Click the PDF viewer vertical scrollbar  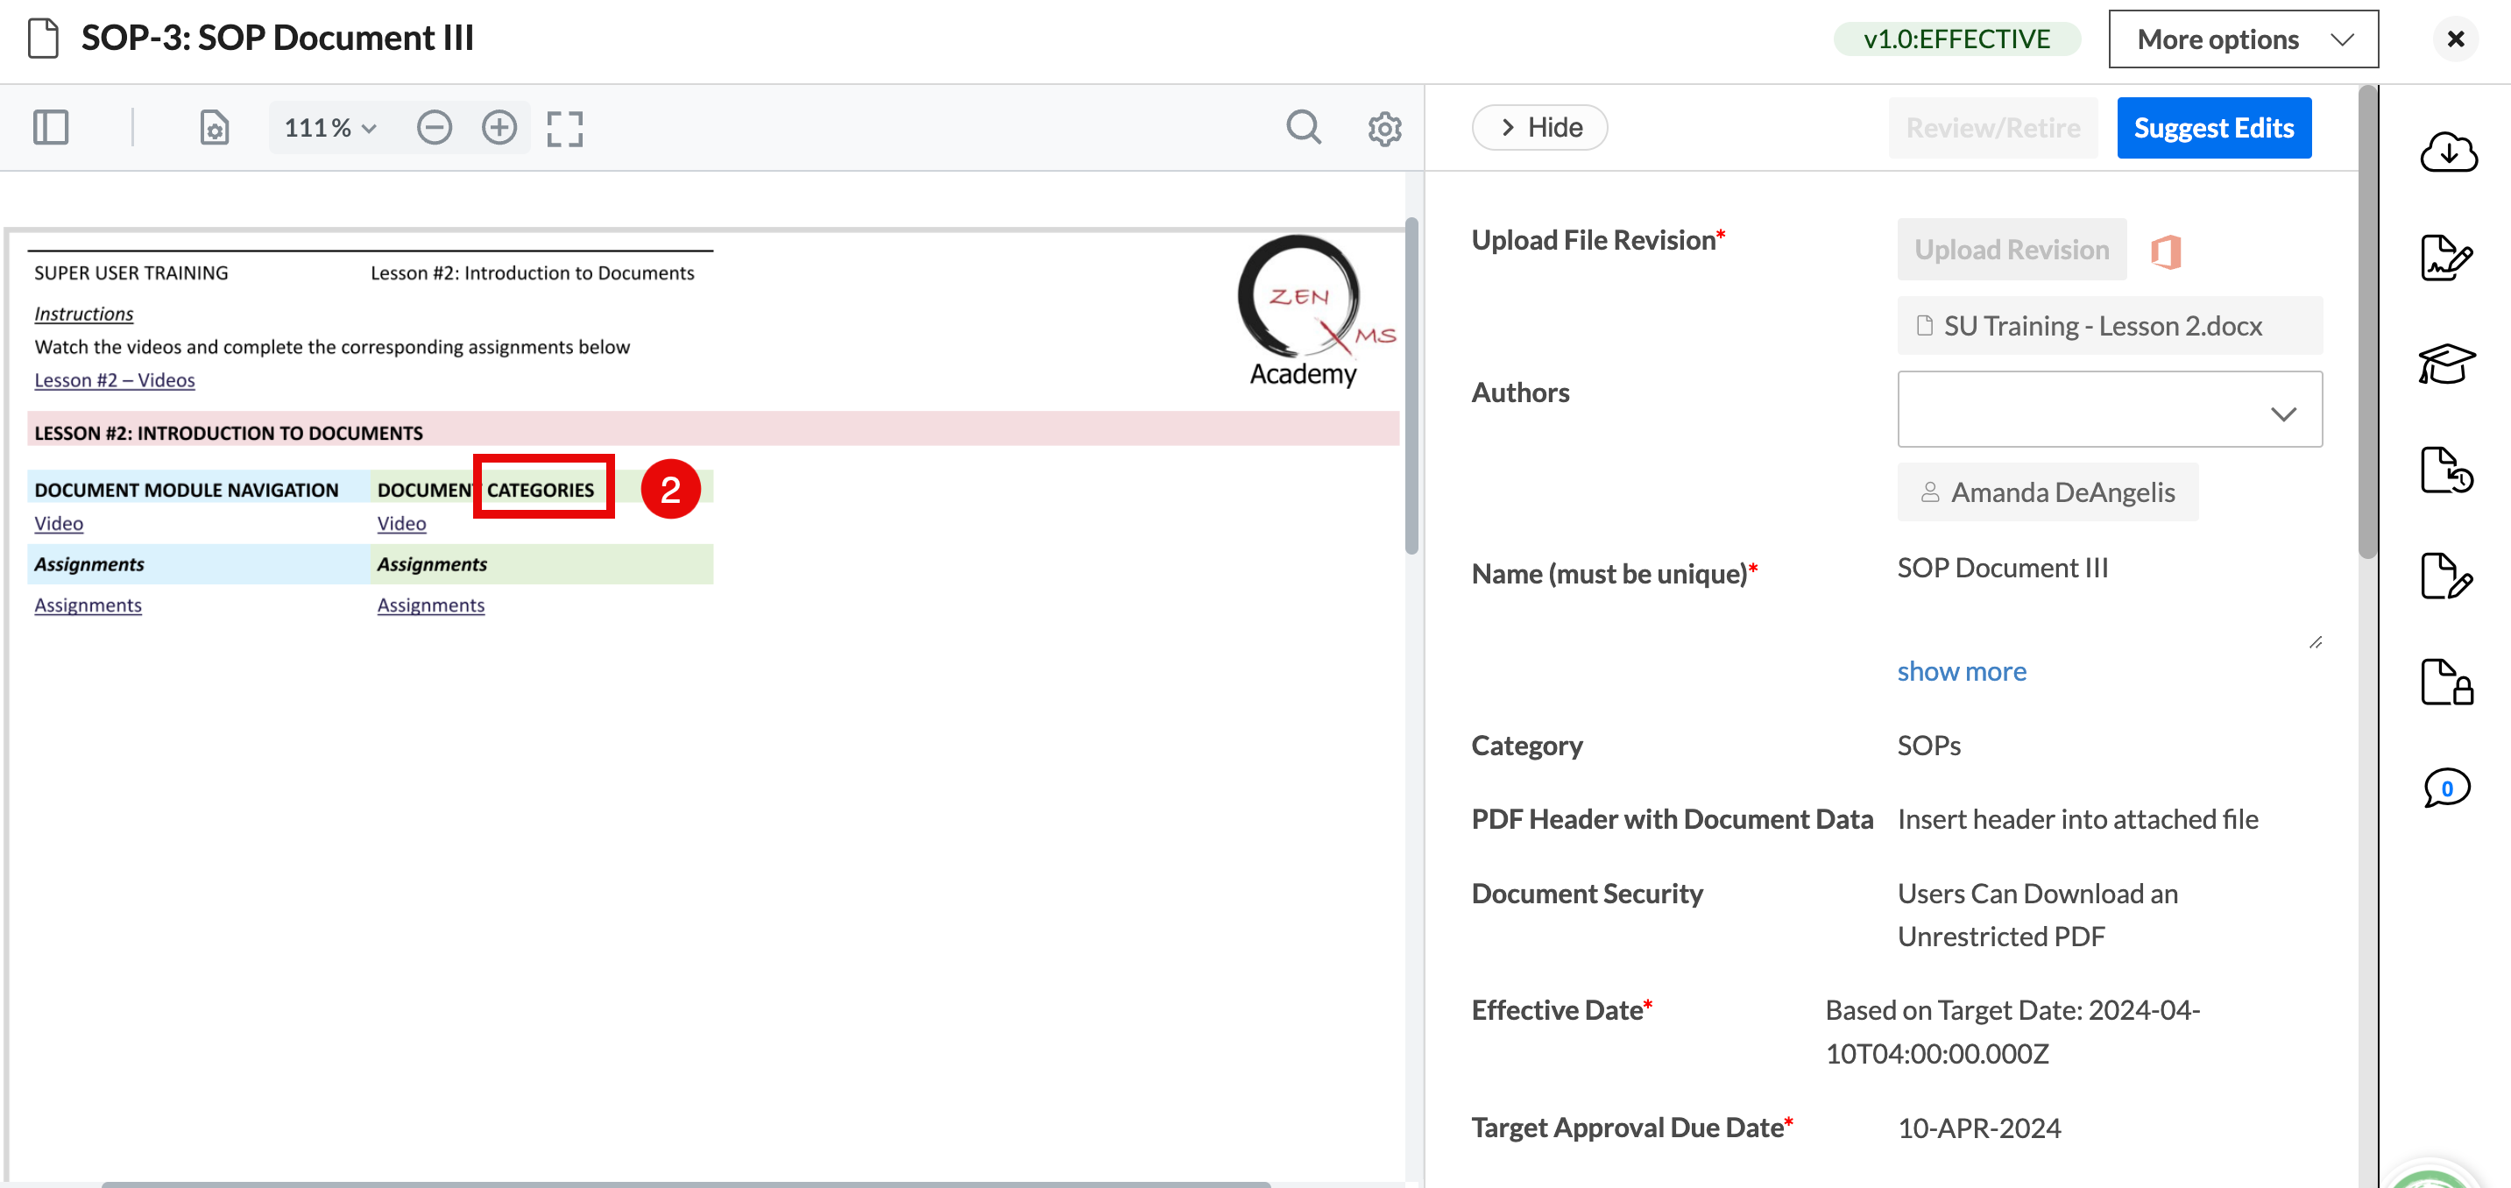click(1411, 386)
